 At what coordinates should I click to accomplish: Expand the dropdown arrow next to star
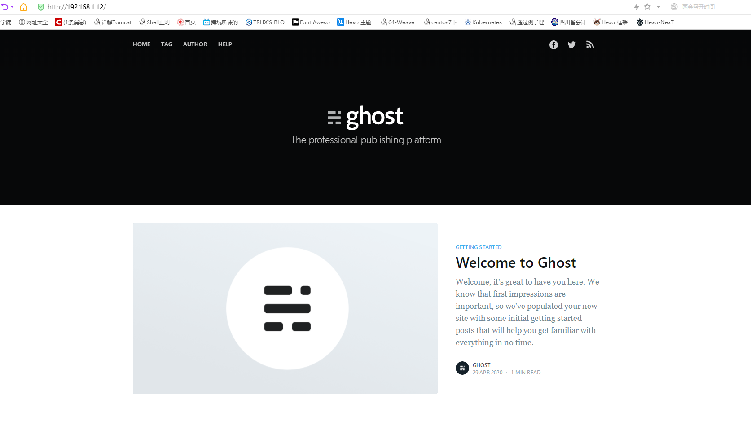pos(659,7)
